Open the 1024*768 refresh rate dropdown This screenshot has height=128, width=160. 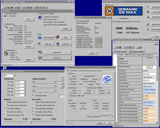(25, 95)
